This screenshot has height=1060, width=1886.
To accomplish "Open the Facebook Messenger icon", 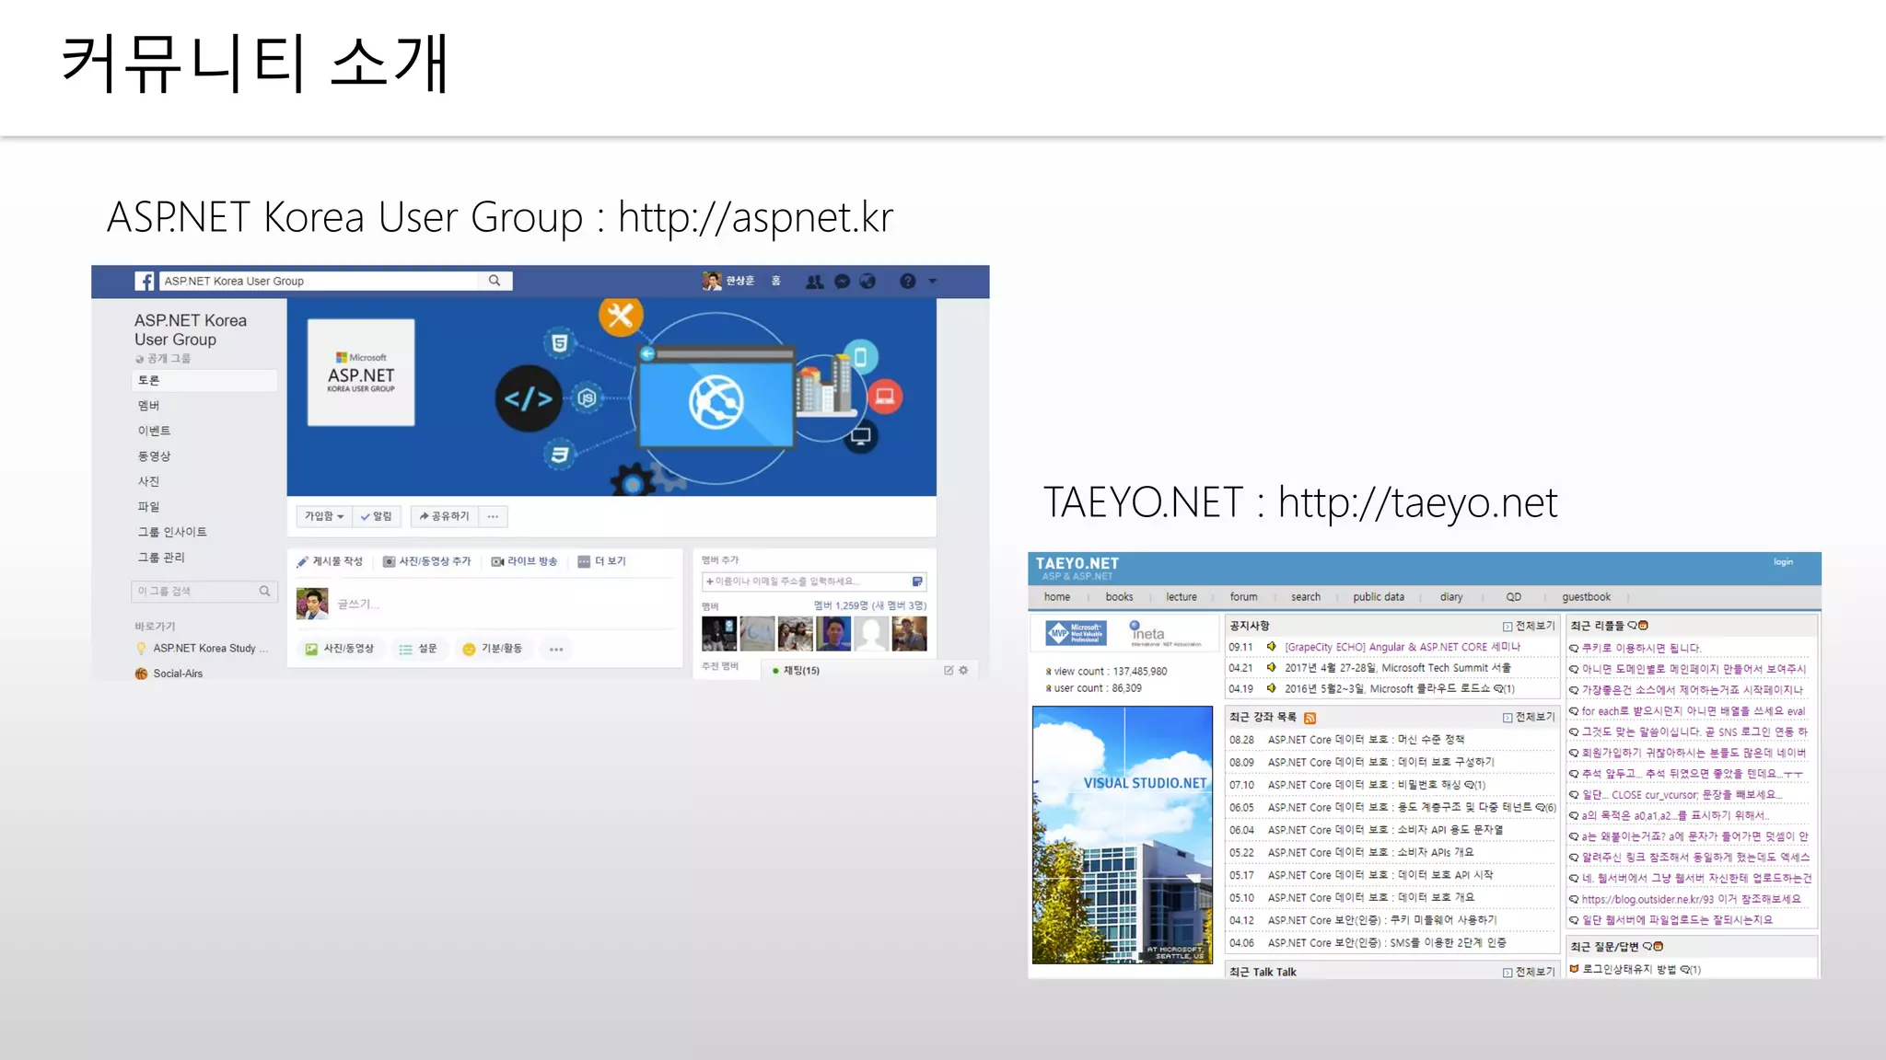I will 842,282.
